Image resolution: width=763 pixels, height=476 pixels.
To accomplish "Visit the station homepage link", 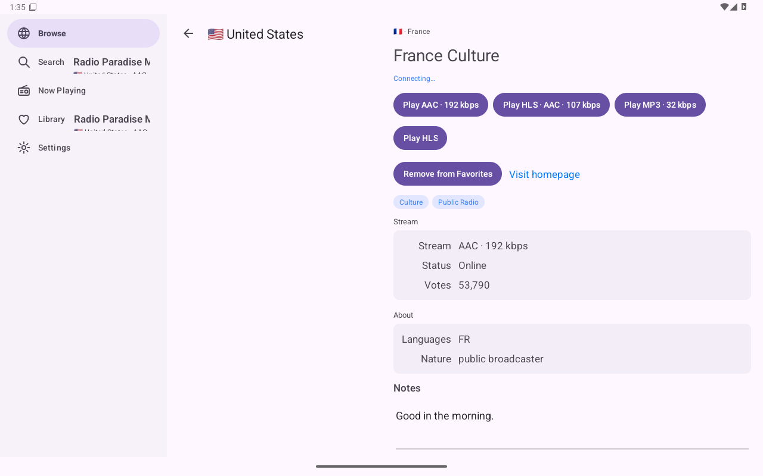I will (x=544, y=174).
